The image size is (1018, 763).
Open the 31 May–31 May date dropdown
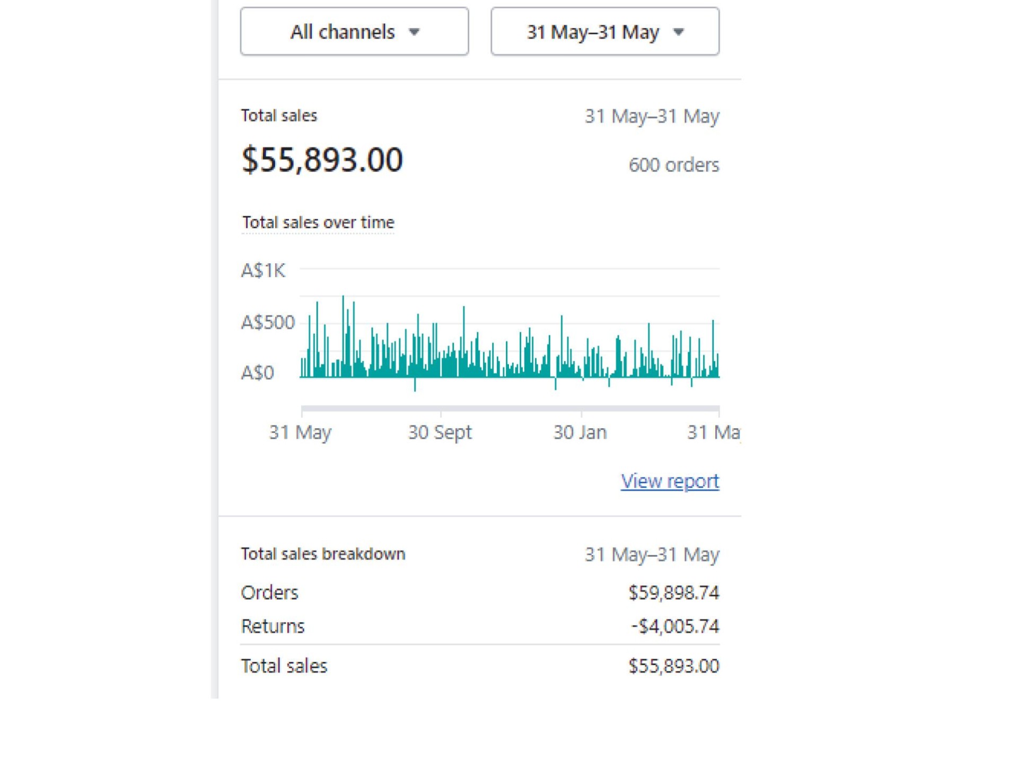pos(604,32)
